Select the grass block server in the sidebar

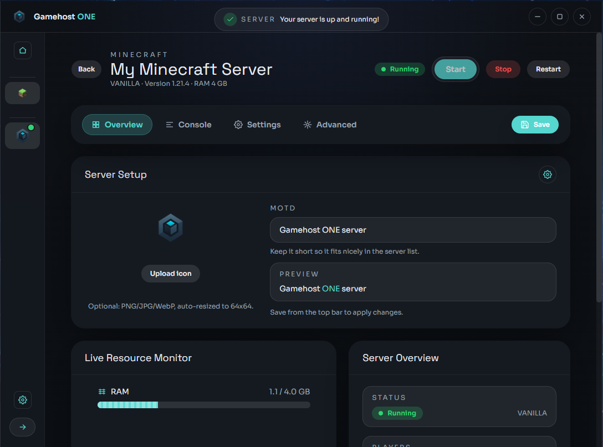coord(22,93)
